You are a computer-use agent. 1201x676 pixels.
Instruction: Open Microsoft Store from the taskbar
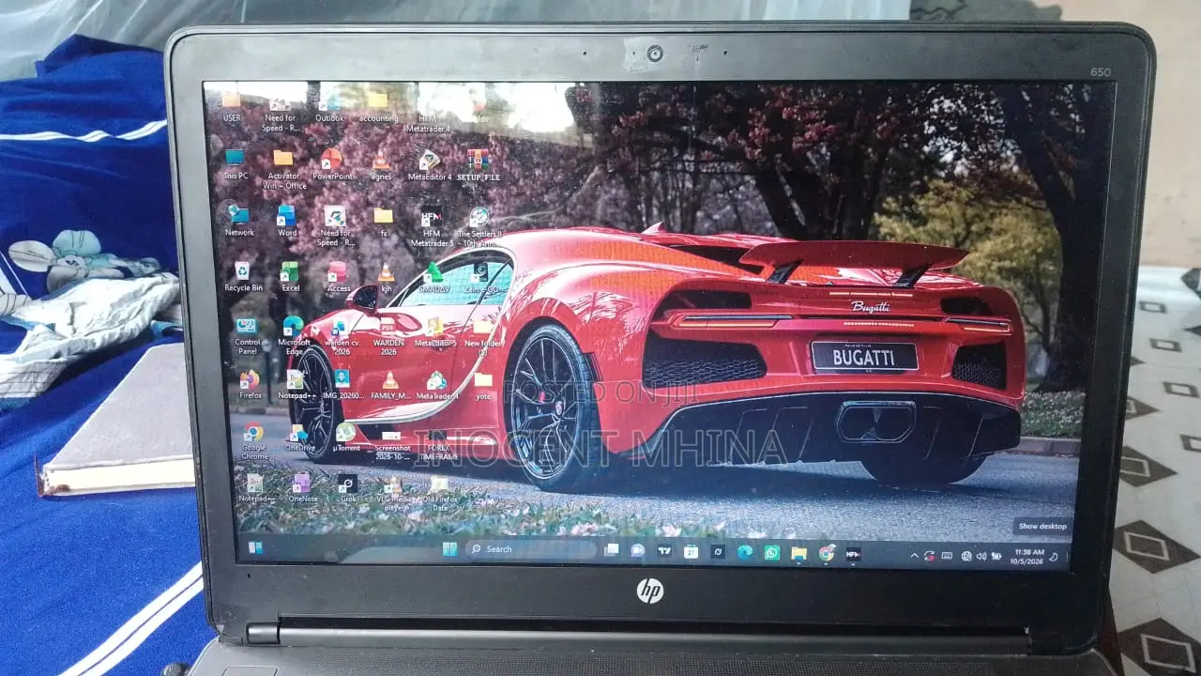692,552
